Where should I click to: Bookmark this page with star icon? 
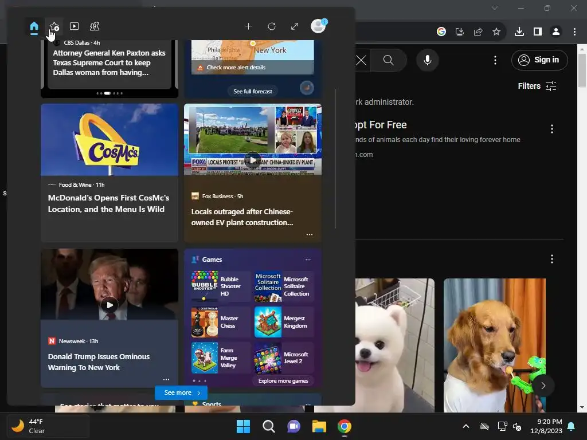pos(496,32)
